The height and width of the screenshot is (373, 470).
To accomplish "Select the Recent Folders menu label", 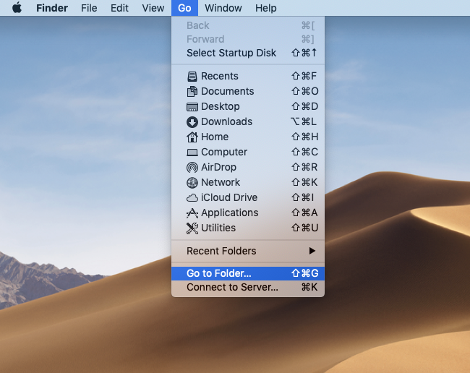I will 221,251.
